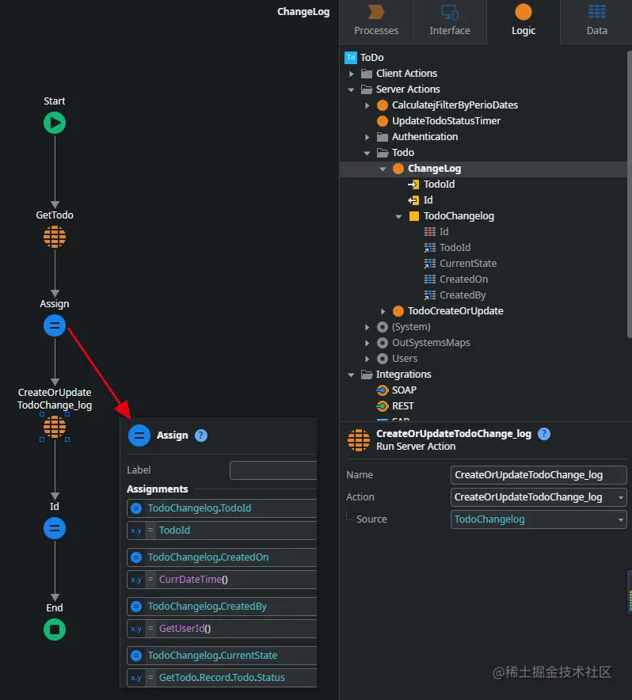The height and width of the screenshot is (700, 632).
Task: Click help icon beside CreateOrUpdateTodoChange_log title
Action: 544,434
